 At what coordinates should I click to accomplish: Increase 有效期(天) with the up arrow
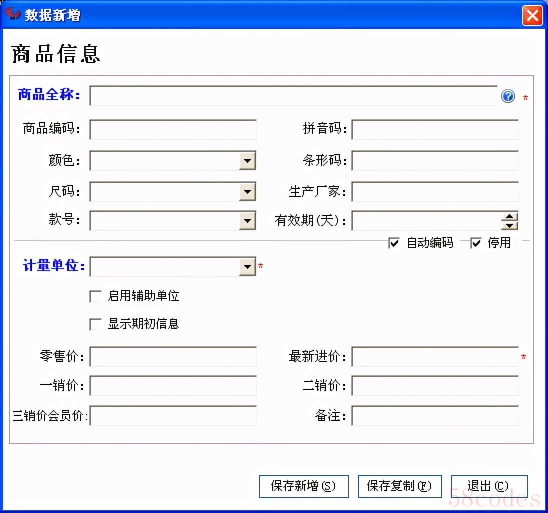click(x=509, y=216)
